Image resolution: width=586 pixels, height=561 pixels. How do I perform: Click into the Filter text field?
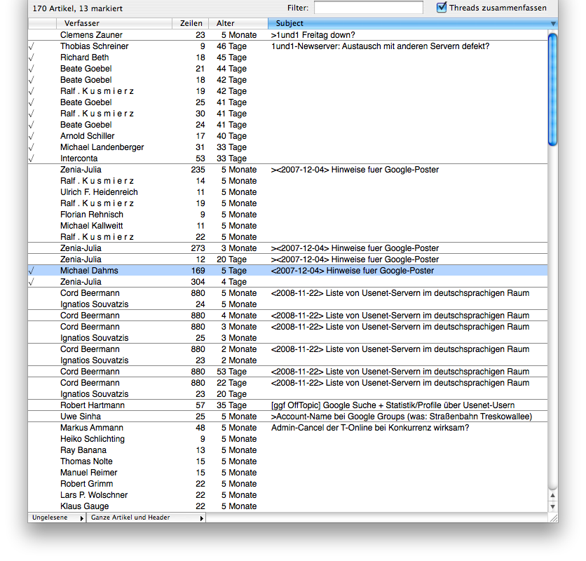click(369, 8)
